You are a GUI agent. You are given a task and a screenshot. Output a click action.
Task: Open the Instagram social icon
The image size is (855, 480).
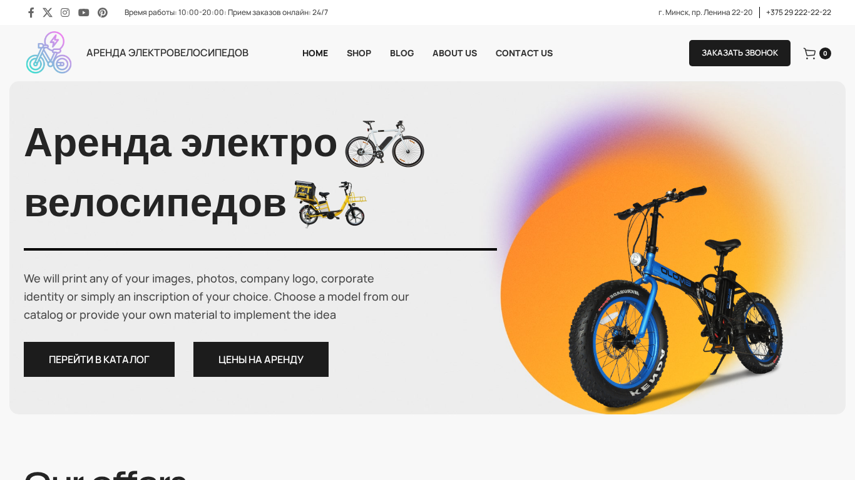coord(65,12)
